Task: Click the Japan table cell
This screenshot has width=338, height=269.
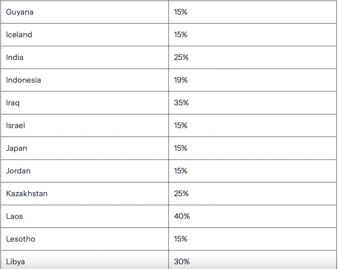Action: pos(16,148)
